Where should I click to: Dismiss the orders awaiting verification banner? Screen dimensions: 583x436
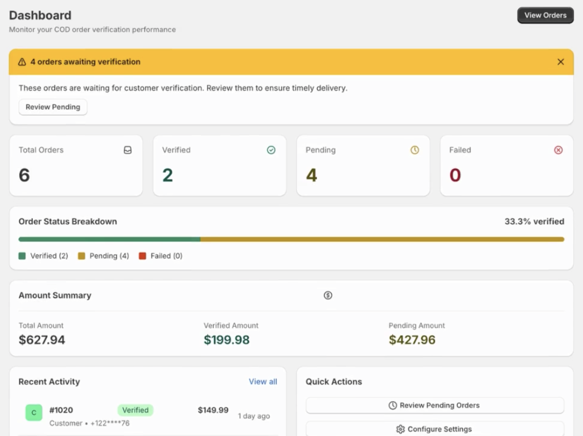[560, 62]
